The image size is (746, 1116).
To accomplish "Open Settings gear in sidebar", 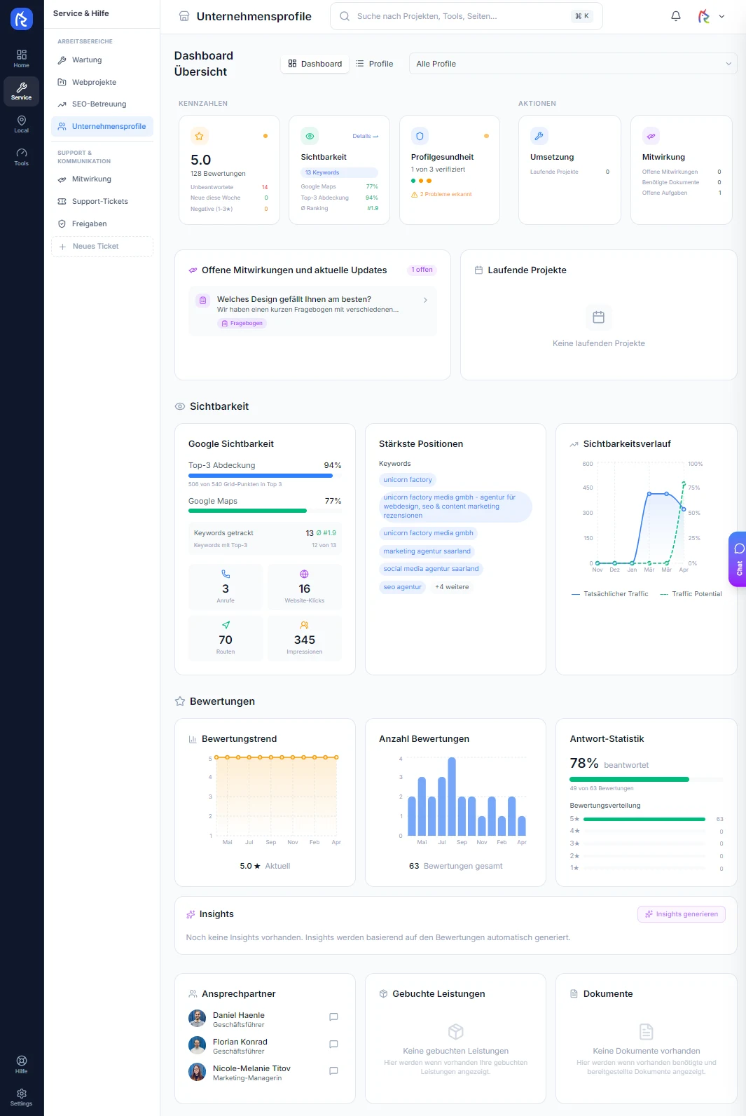I will [x=22, y=1097].
